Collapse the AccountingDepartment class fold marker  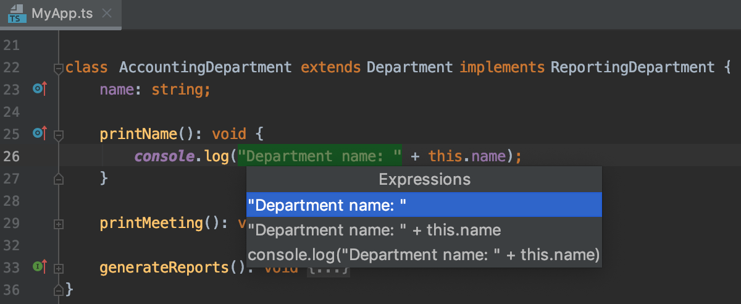(x=59, y=68)
